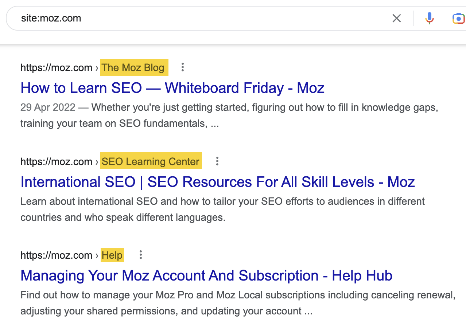This screenshot has height=333, width=466.
Task: Open the 'Managing Your Moz Account And Subscription' result
Action: point(206,276)
